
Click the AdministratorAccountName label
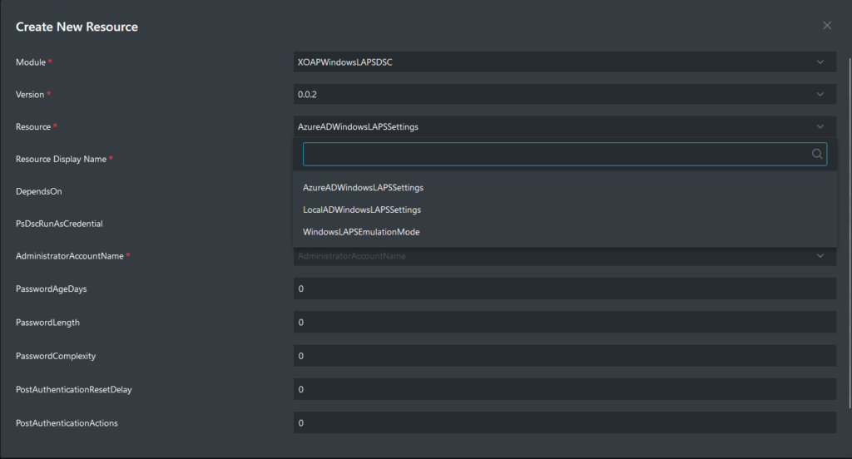pyautogui.click(x=70, y=256)
